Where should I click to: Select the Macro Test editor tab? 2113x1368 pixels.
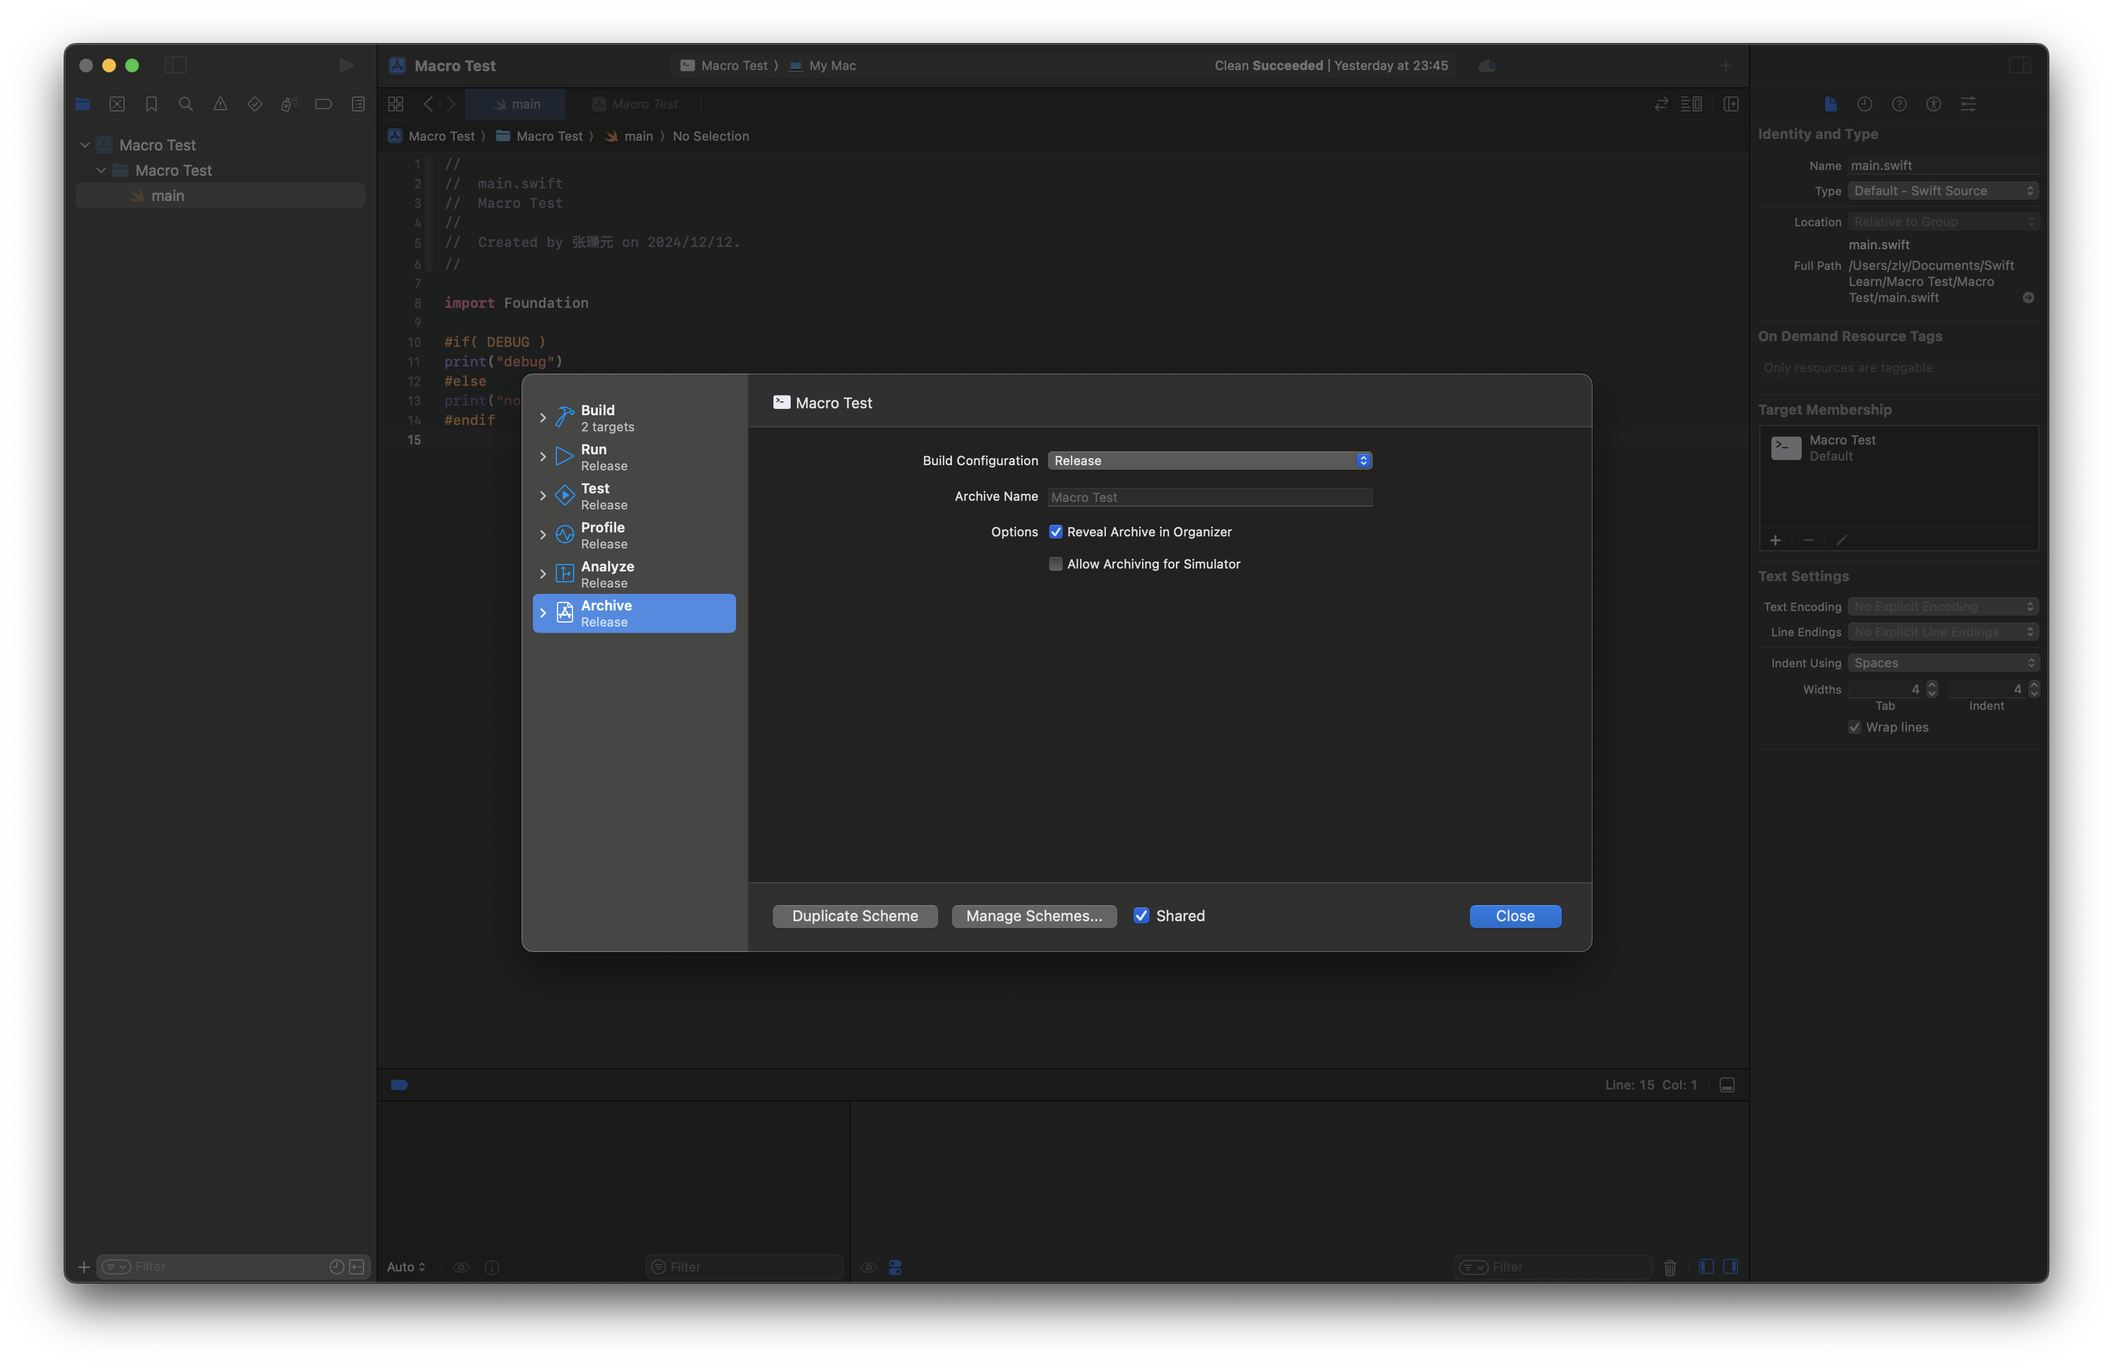[x=635, y=104]
